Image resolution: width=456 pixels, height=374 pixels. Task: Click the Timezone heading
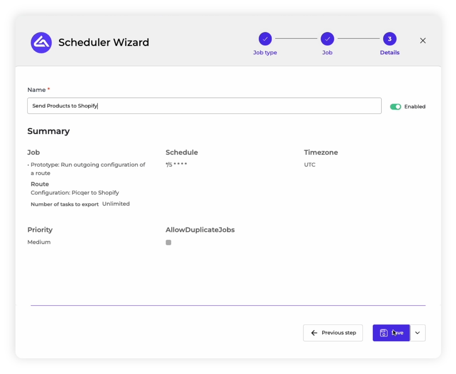coord(321,152)
